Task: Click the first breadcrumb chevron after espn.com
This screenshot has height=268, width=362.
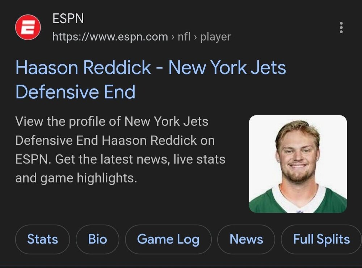Action: pos(173,37)
